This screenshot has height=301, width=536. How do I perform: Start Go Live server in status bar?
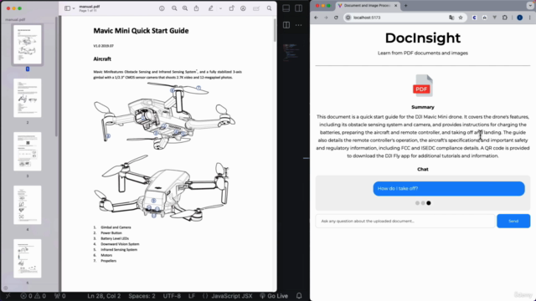pyautogui.click(x=274, y=296)
